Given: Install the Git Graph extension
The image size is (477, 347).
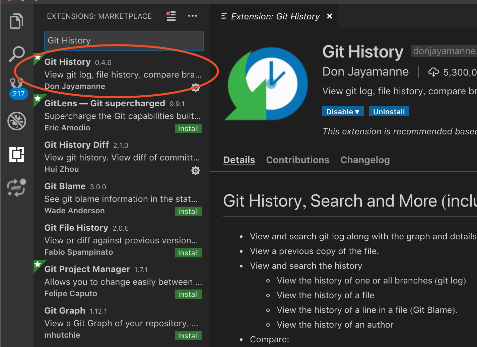Looking at the screenshot, I should coord(189,336).
